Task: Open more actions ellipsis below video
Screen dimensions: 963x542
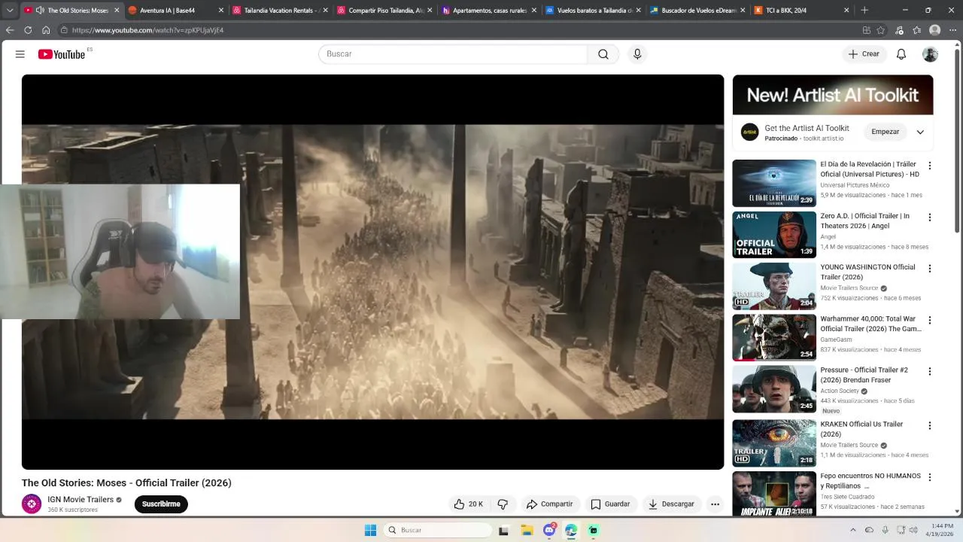Action: click(715, 504)
